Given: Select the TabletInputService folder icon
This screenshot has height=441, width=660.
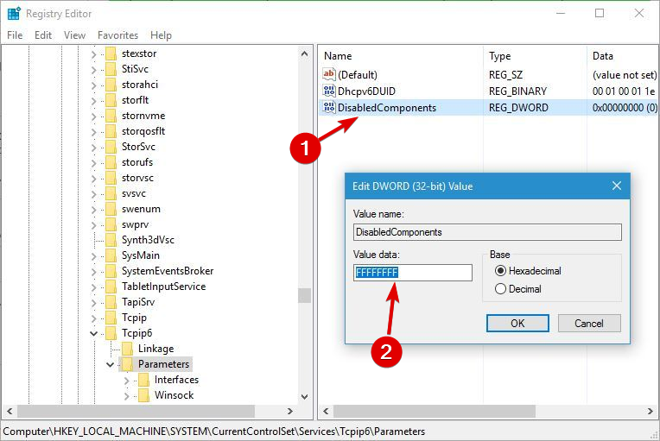Looking at the screenshot, I should (x=111, y=287).
